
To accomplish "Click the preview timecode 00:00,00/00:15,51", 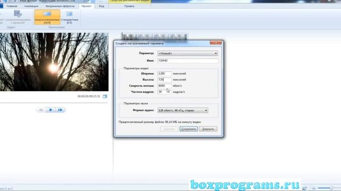I will tap(89, 97).
